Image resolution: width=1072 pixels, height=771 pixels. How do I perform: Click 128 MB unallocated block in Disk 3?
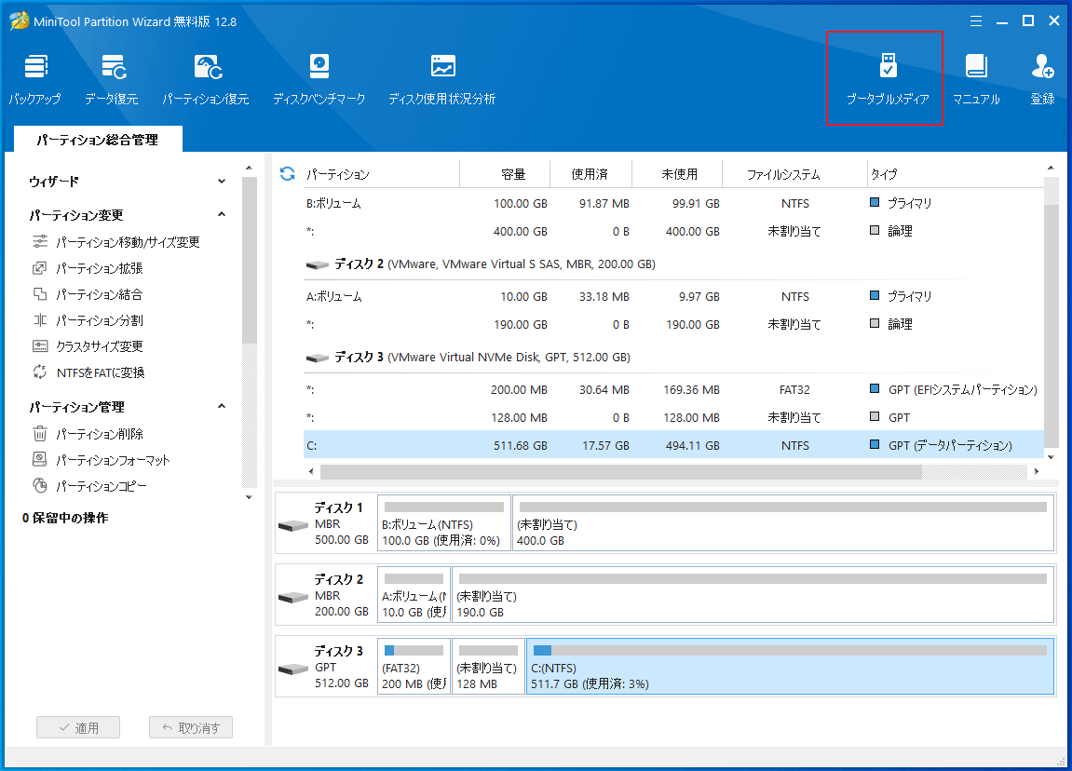(488, 667)
